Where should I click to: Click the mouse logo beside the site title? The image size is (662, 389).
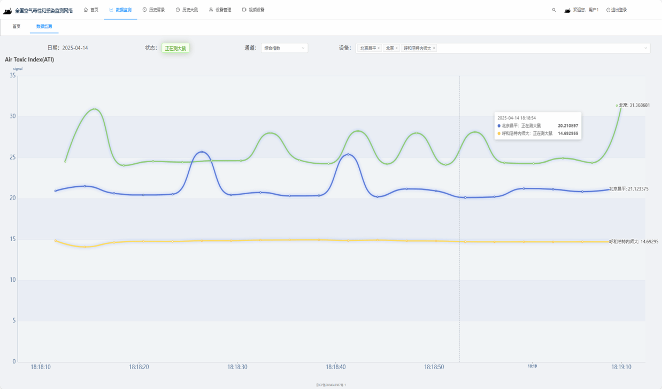click(7, 11)
